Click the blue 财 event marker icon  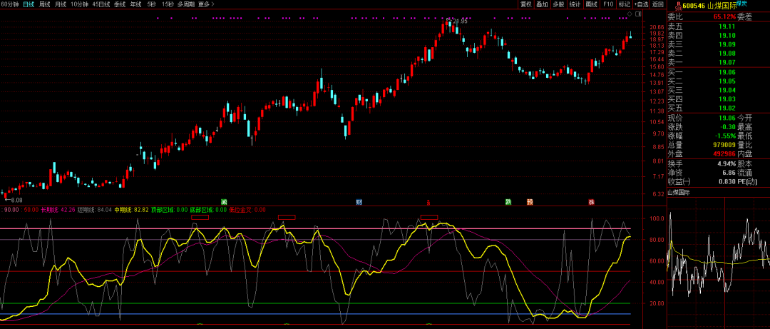pos(359,202)
